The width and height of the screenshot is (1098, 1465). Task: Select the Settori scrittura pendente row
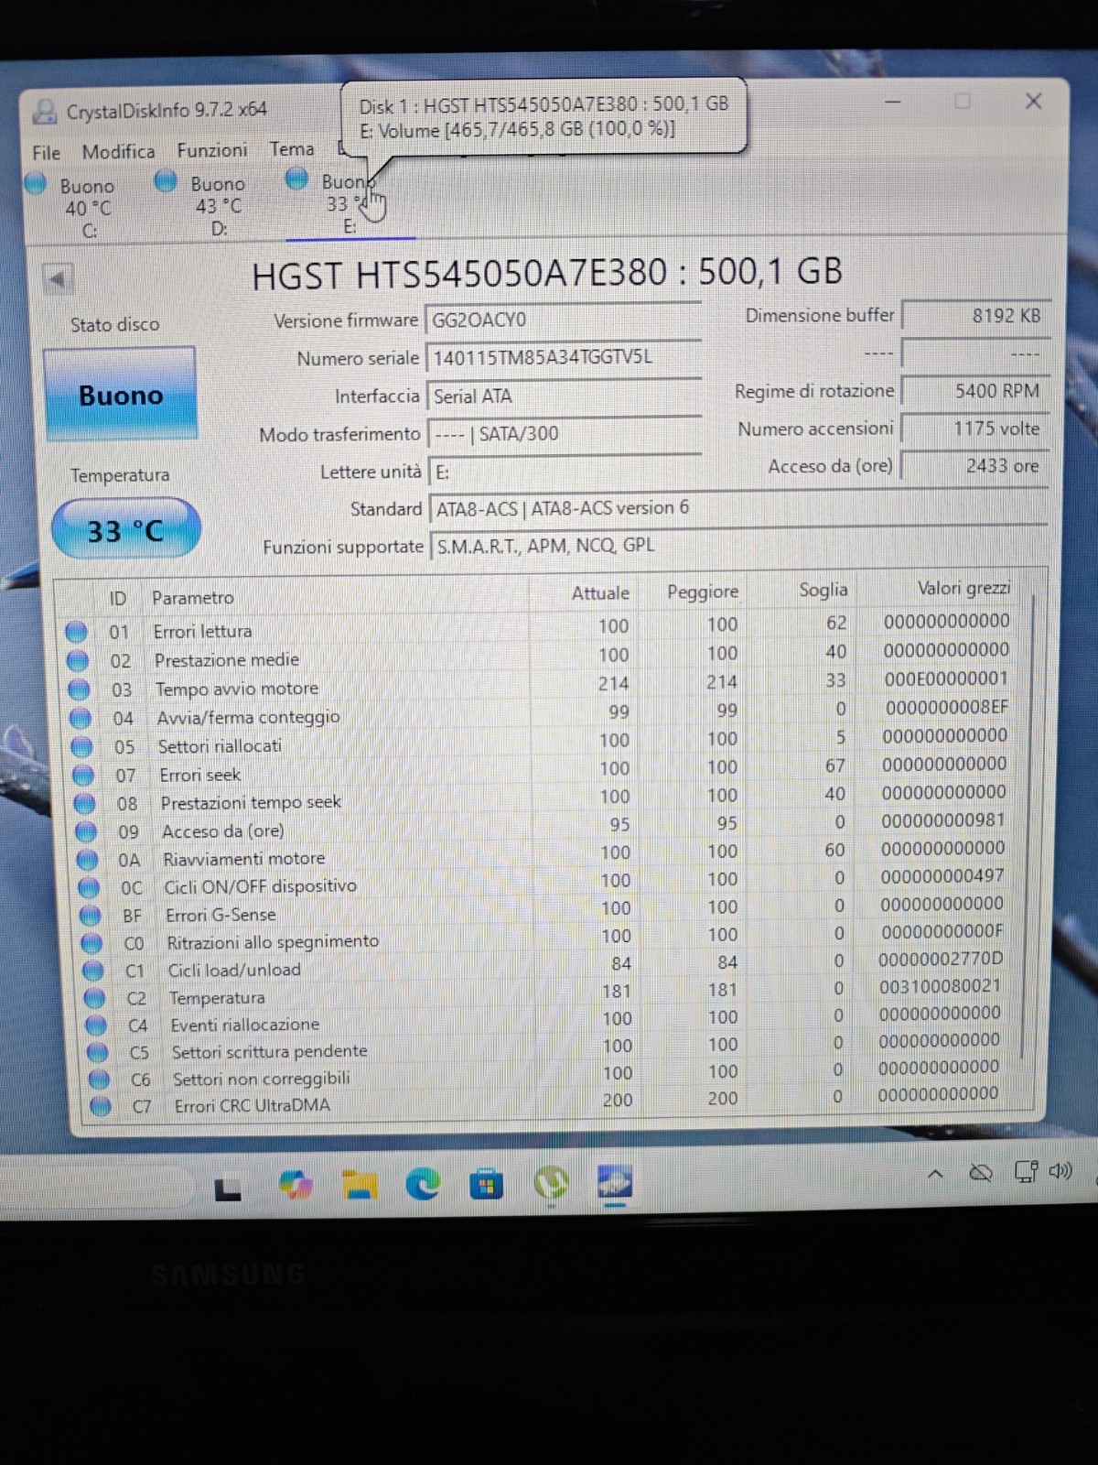[555, 1046]
